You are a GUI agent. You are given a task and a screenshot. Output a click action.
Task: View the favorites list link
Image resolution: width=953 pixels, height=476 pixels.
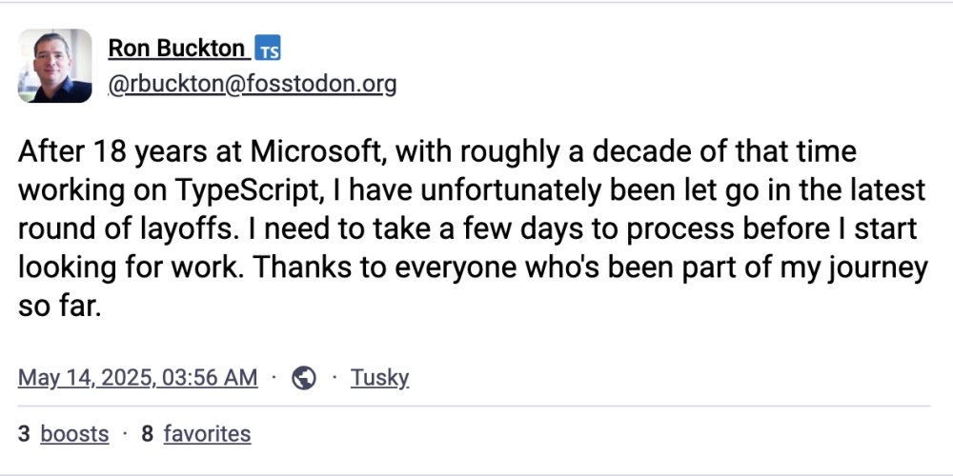pyautogui.click(x=207, y=434)
